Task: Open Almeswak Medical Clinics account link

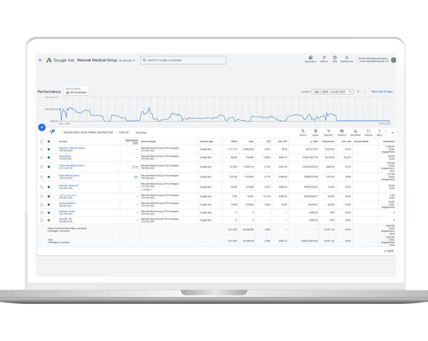Action: pos(71,165)
